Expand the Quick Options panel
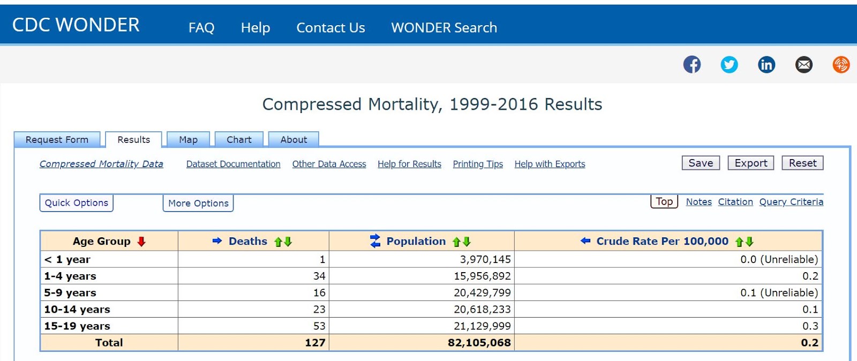Image resolution: width=857 pixels, height=361 pixels. [x=77, y=203]
